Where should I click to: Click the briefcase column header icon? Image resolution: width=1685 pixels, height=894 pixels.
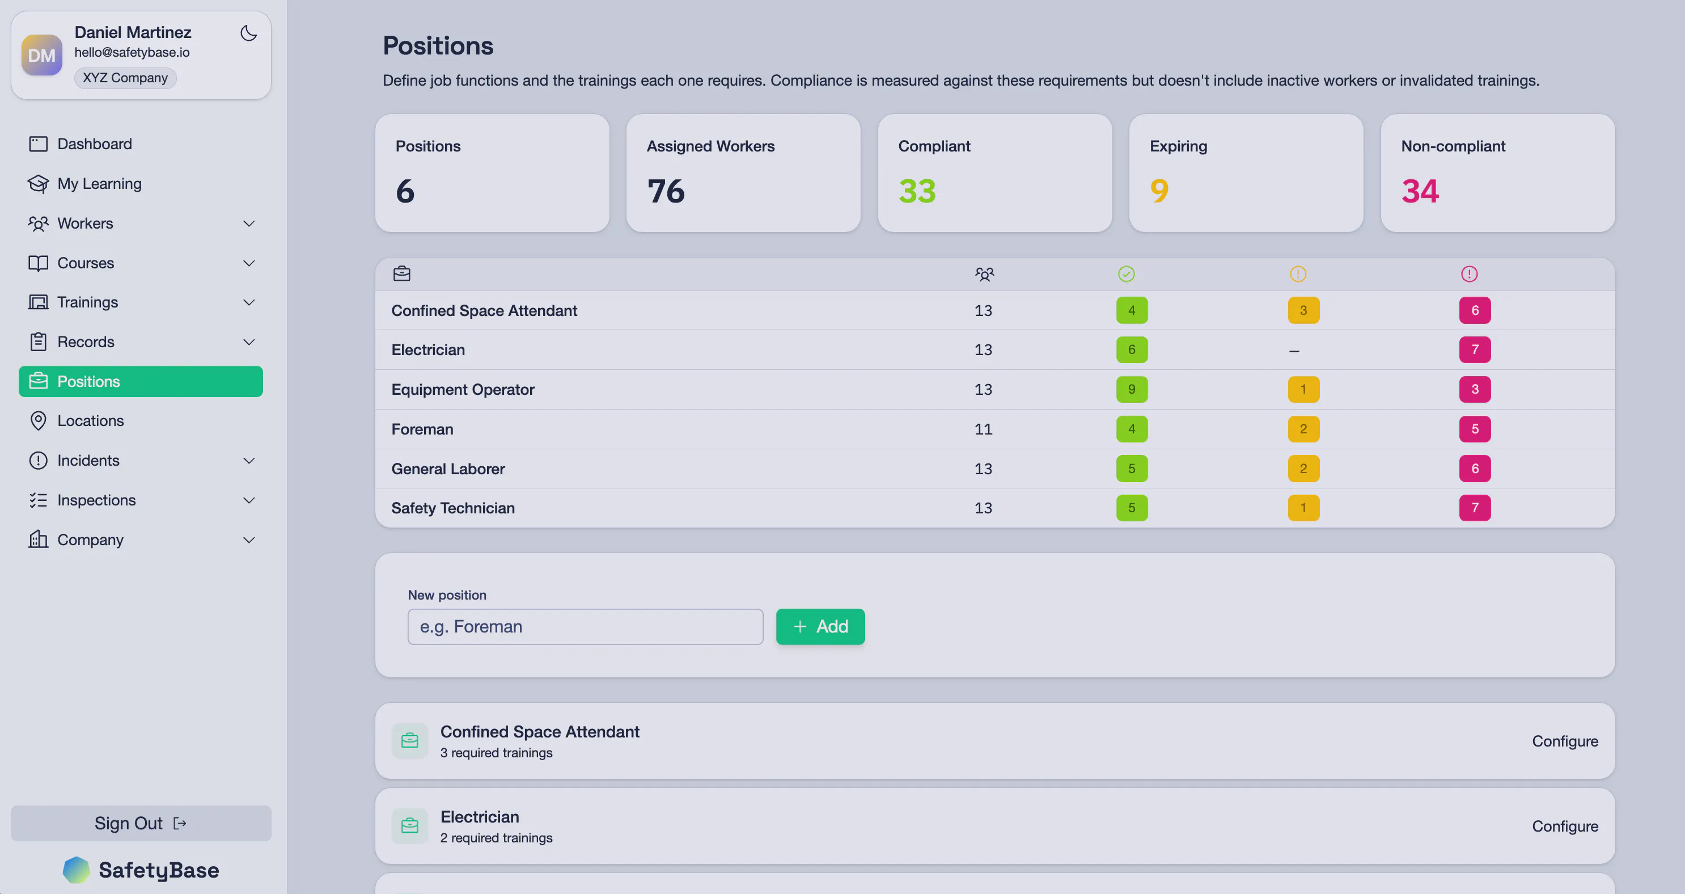(401, 273)
